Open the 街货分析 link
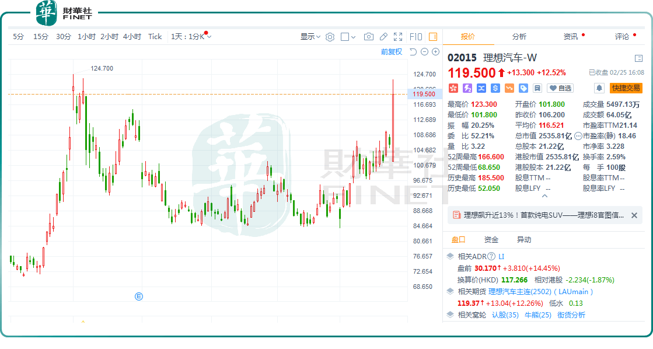The height and width of the screenshot is (349, 653). (571, 315)
